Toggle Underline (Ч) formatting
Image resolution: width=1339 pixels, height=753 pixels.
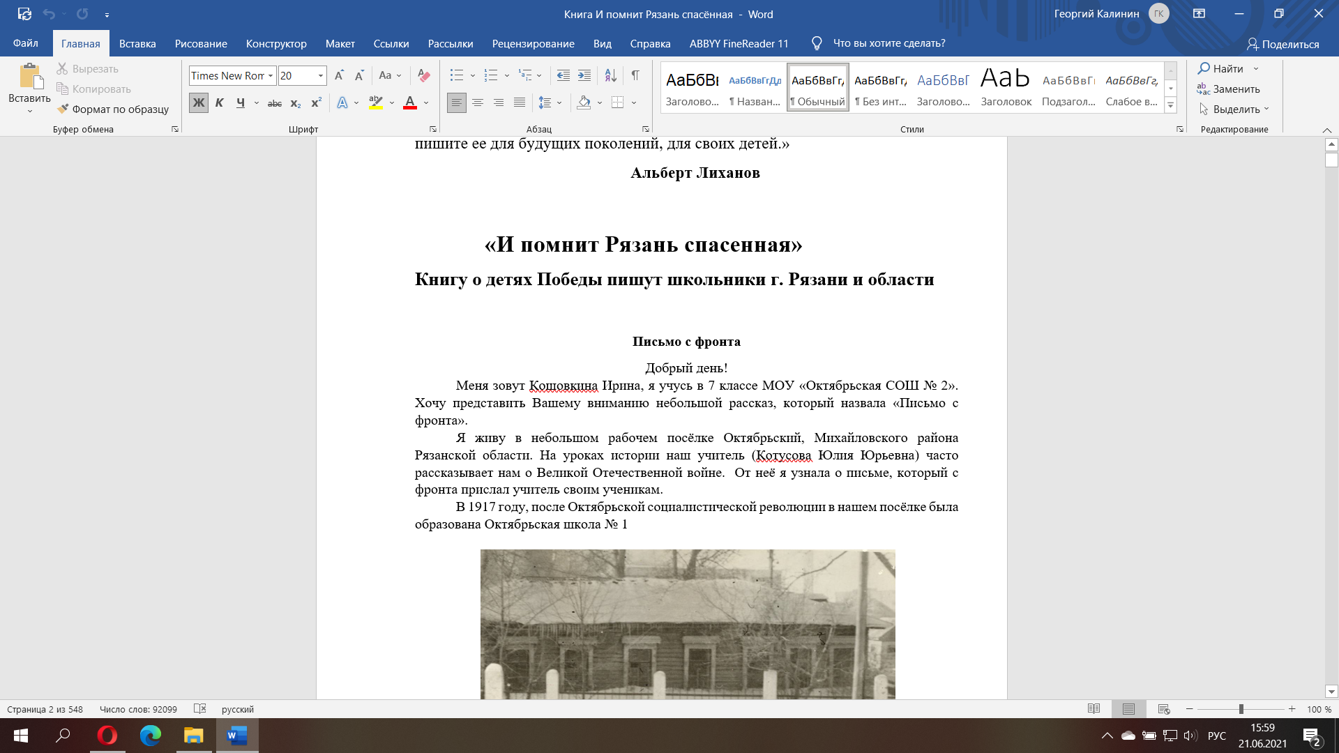pos(240,103)
